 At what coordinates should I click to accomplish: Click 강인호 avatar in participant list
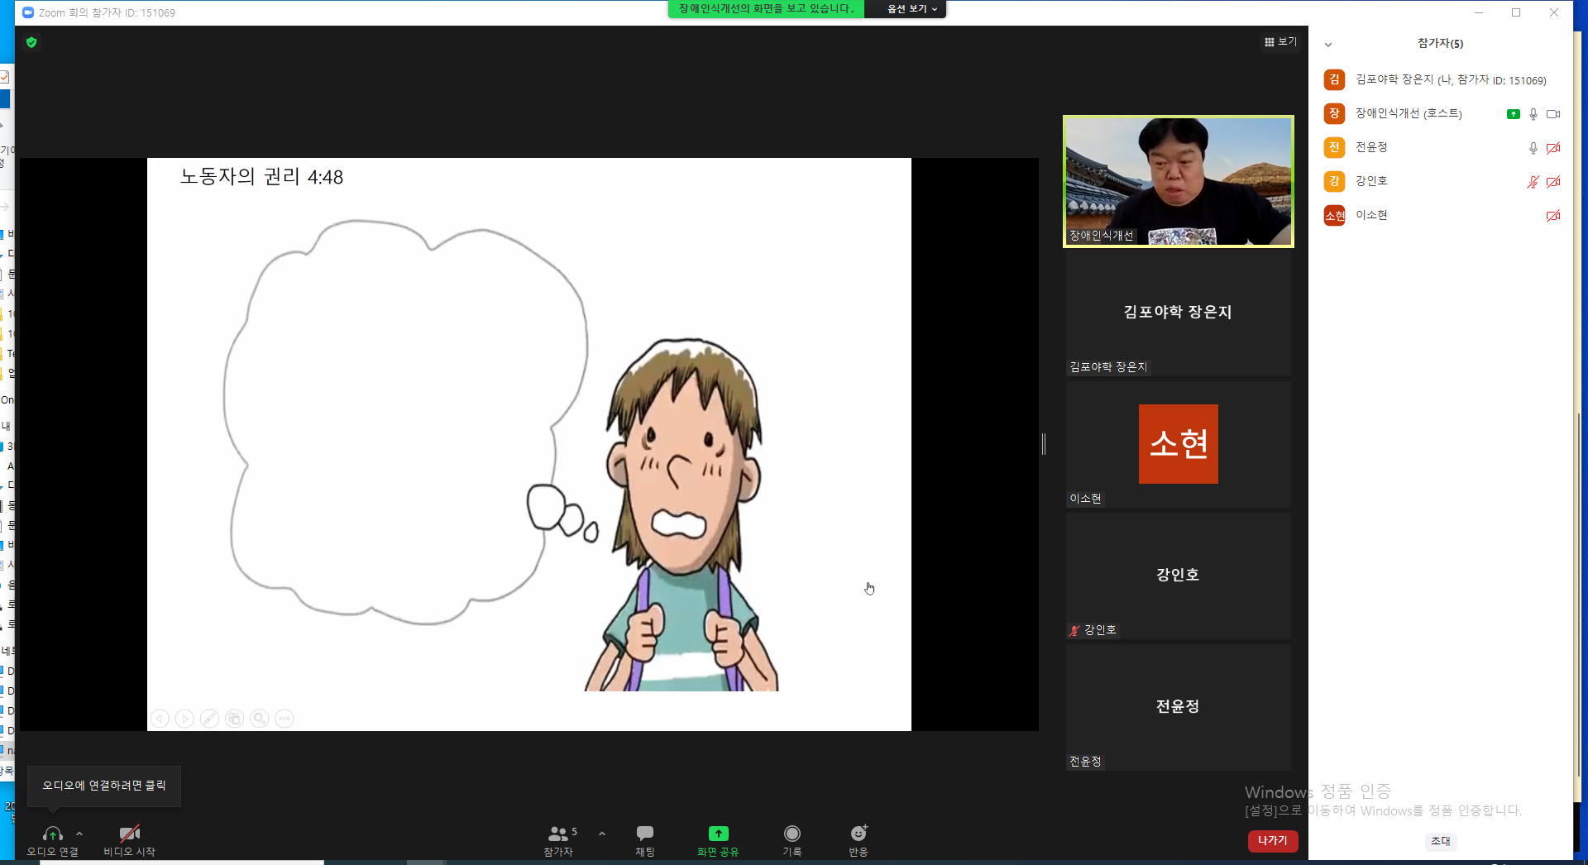(1334, 181)
